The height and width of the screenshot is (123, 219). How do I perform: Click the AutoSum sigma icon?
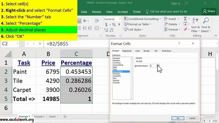click(x=185, y=18)
